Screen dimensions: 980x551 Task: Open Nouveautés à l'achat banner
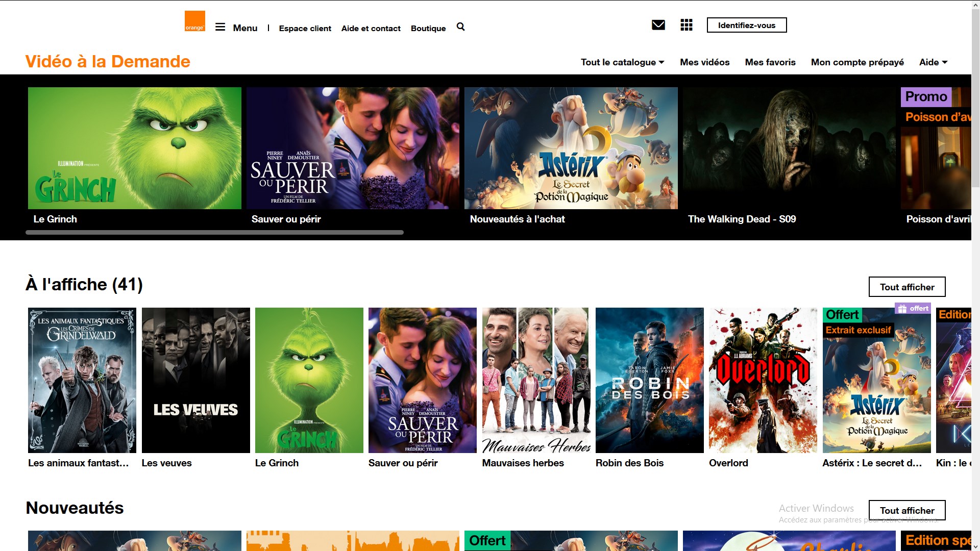click(571, 148)
